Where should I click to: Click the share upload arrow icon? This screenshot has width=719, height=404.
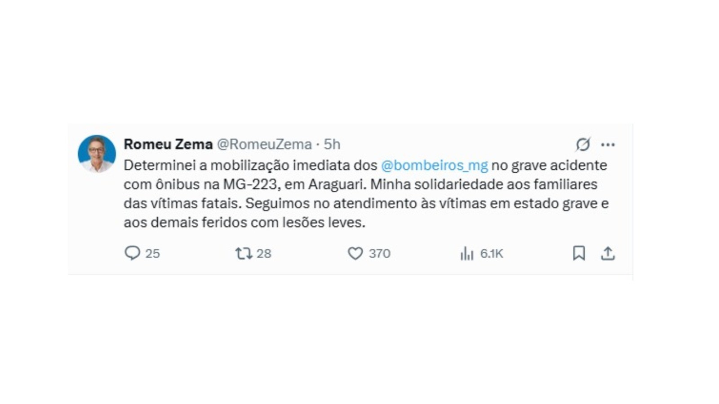[608, 253]
